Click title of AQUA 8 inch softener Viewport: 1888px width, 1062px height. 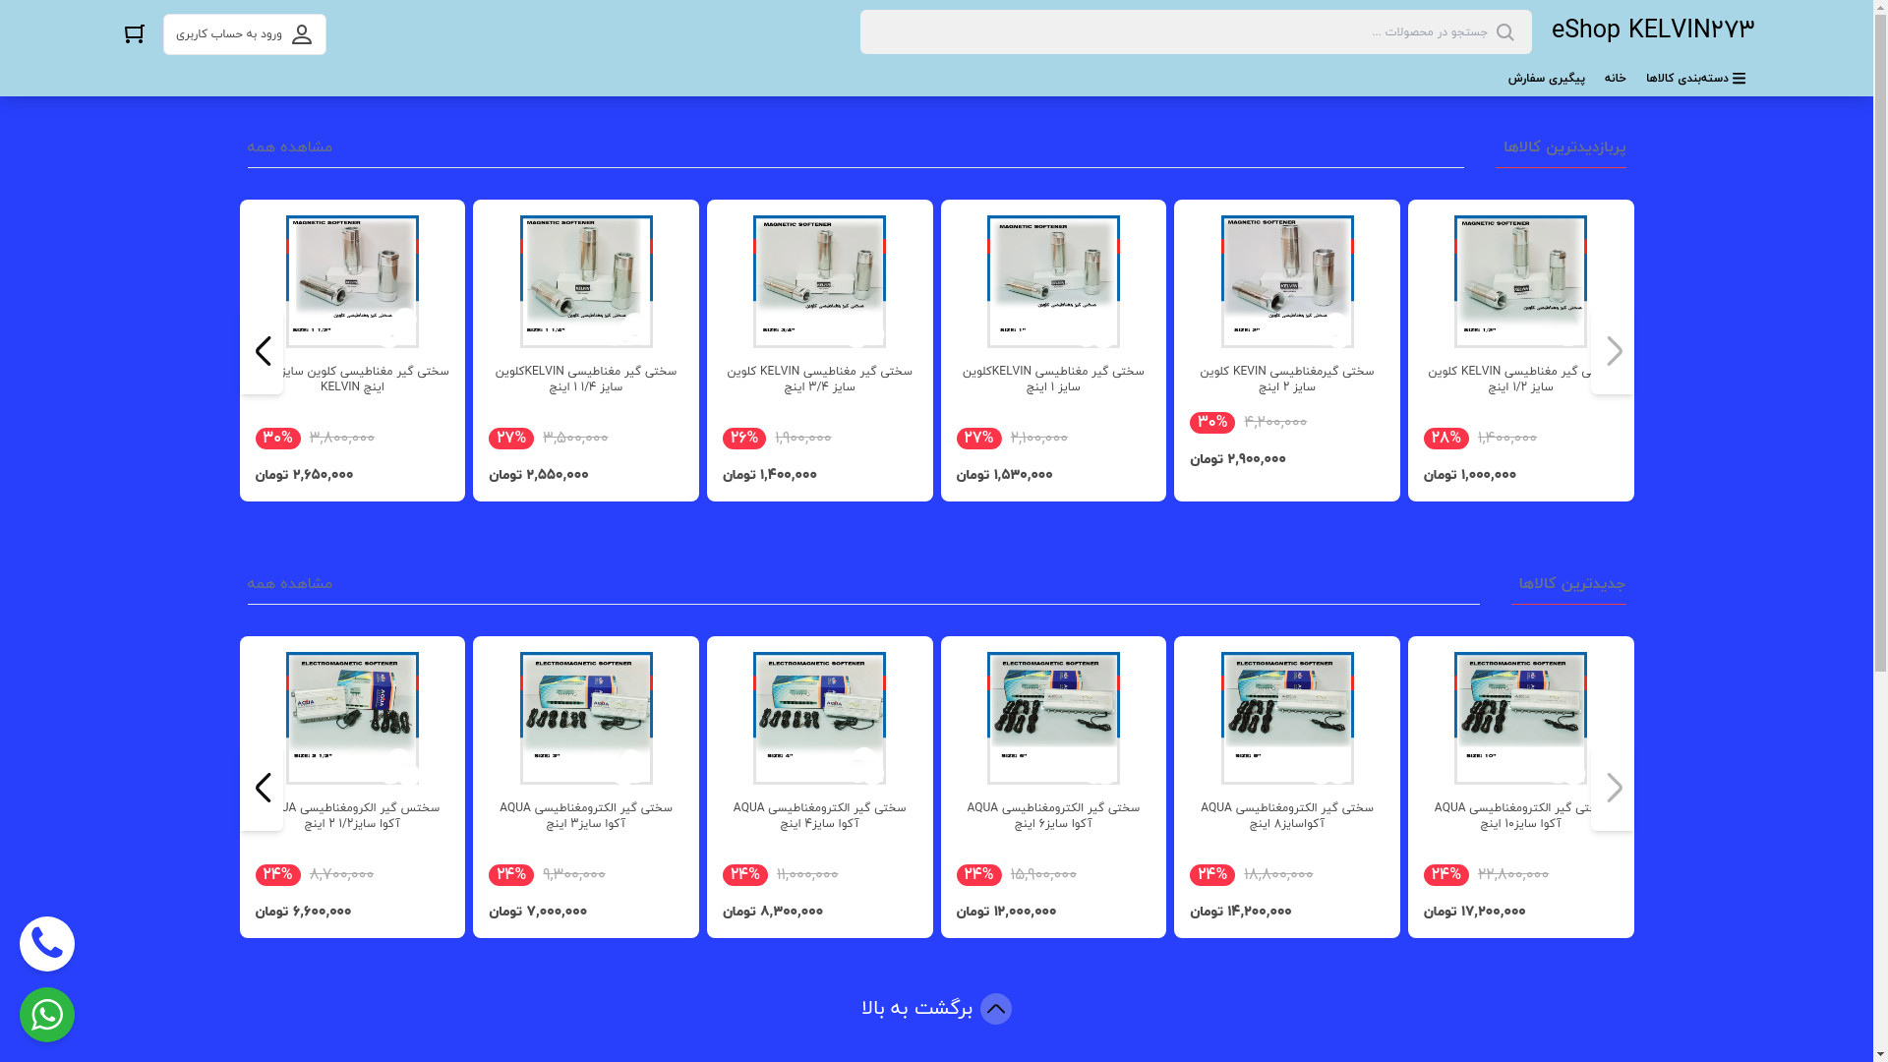1287,816
